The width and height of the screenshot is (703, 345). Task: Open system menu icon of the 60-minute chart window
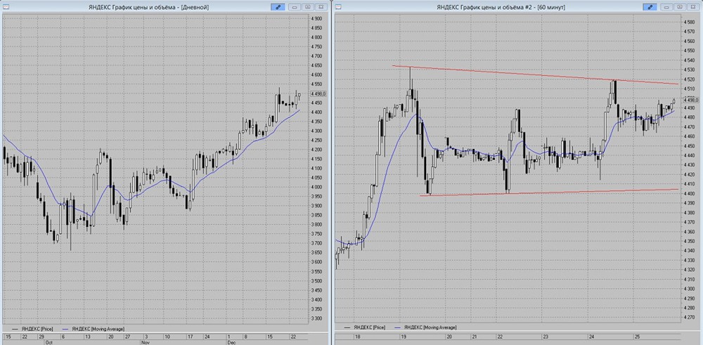pyautogui.click(x=338, y=7)
